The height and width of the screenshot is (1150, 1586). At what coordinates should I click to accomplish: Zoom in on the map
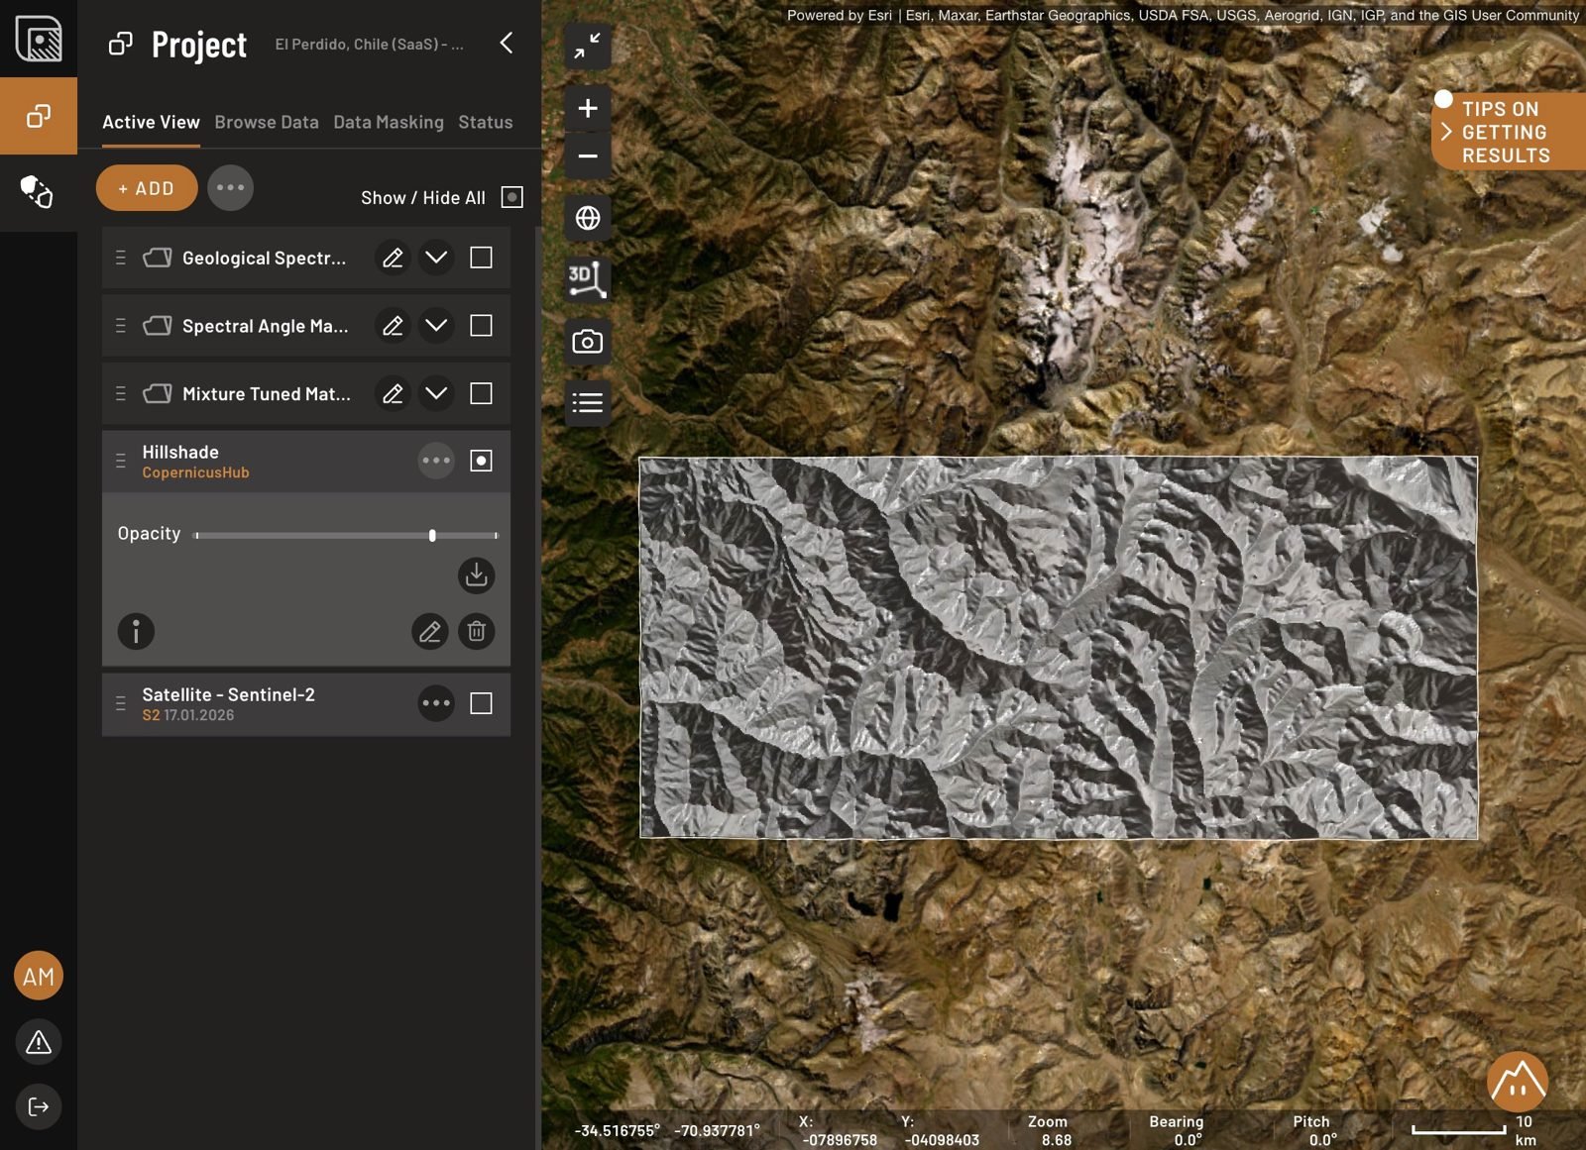588,108
